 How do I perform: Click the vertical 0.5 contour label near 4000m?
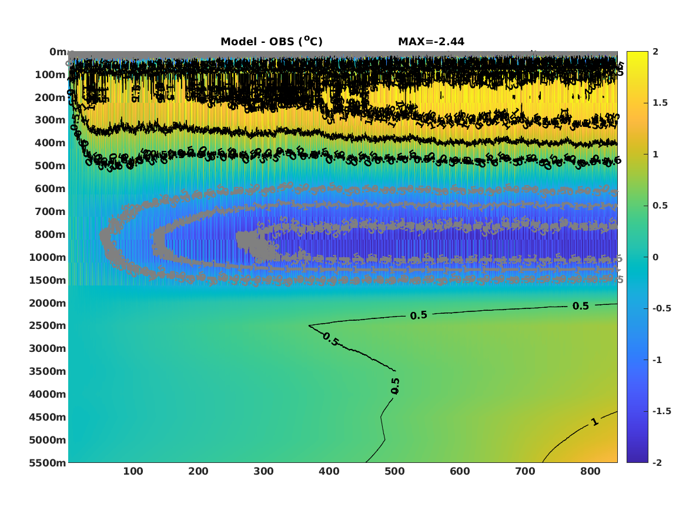point(395,386)
